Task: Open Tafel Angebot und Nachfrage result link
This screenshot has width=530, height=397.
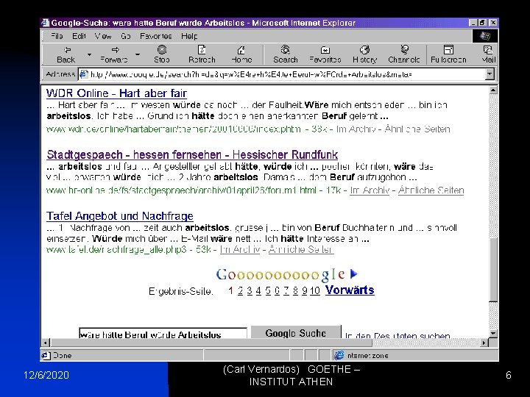Action: point(120,215)
